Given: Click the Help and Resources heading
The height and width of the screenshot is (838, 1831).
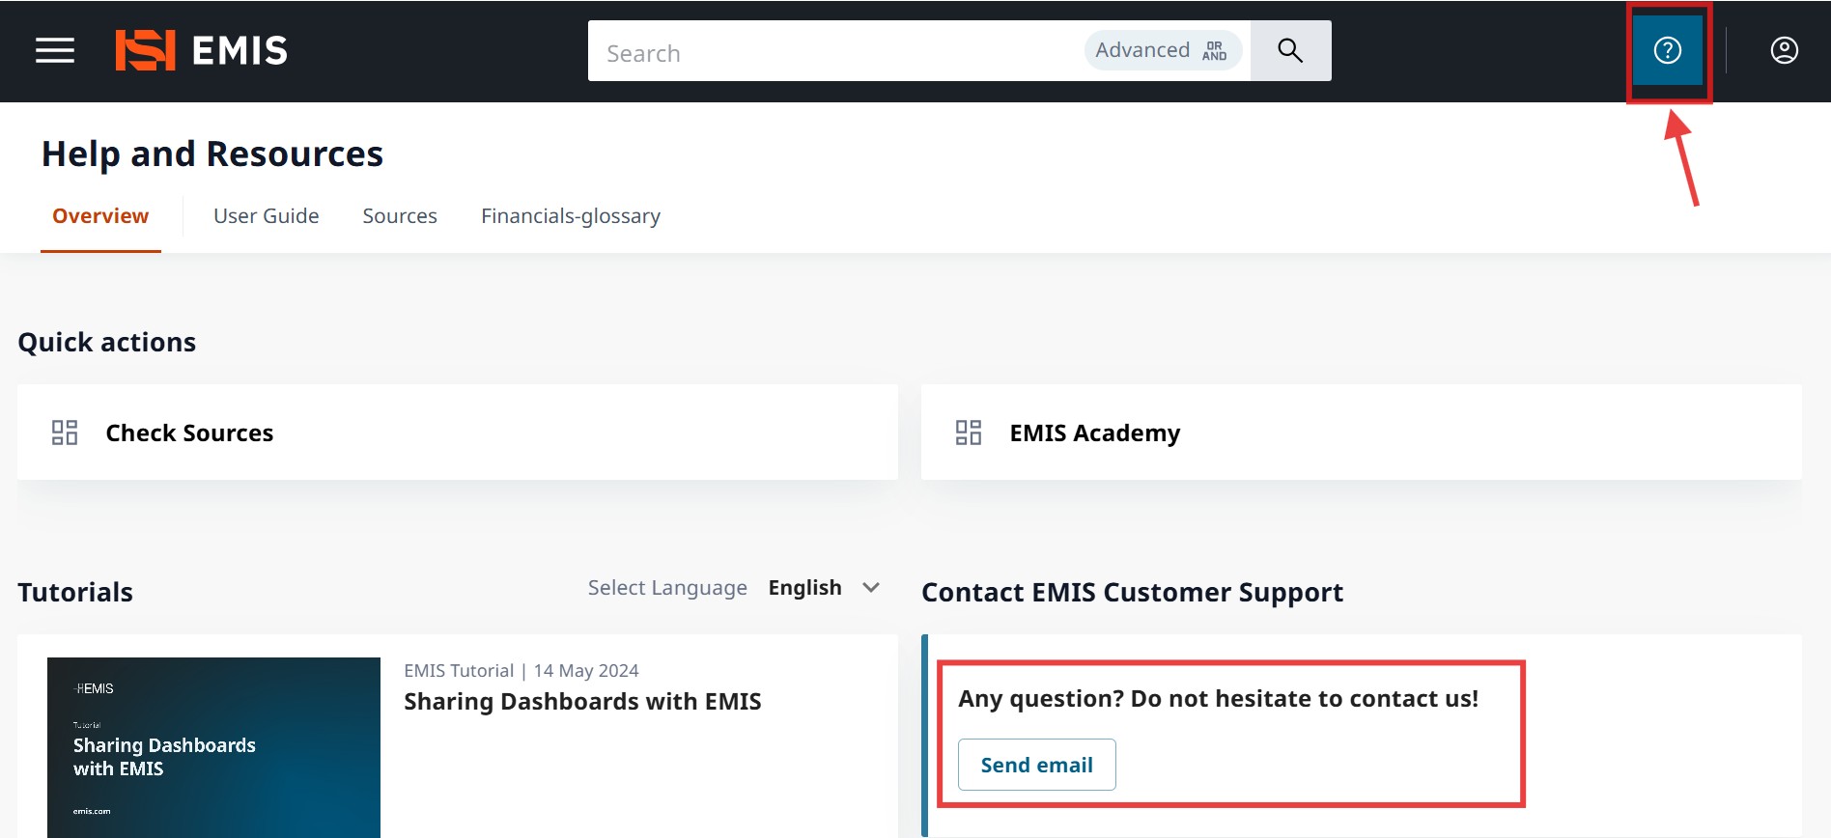Looking at the screenshot, I should (x=212, y=154).
